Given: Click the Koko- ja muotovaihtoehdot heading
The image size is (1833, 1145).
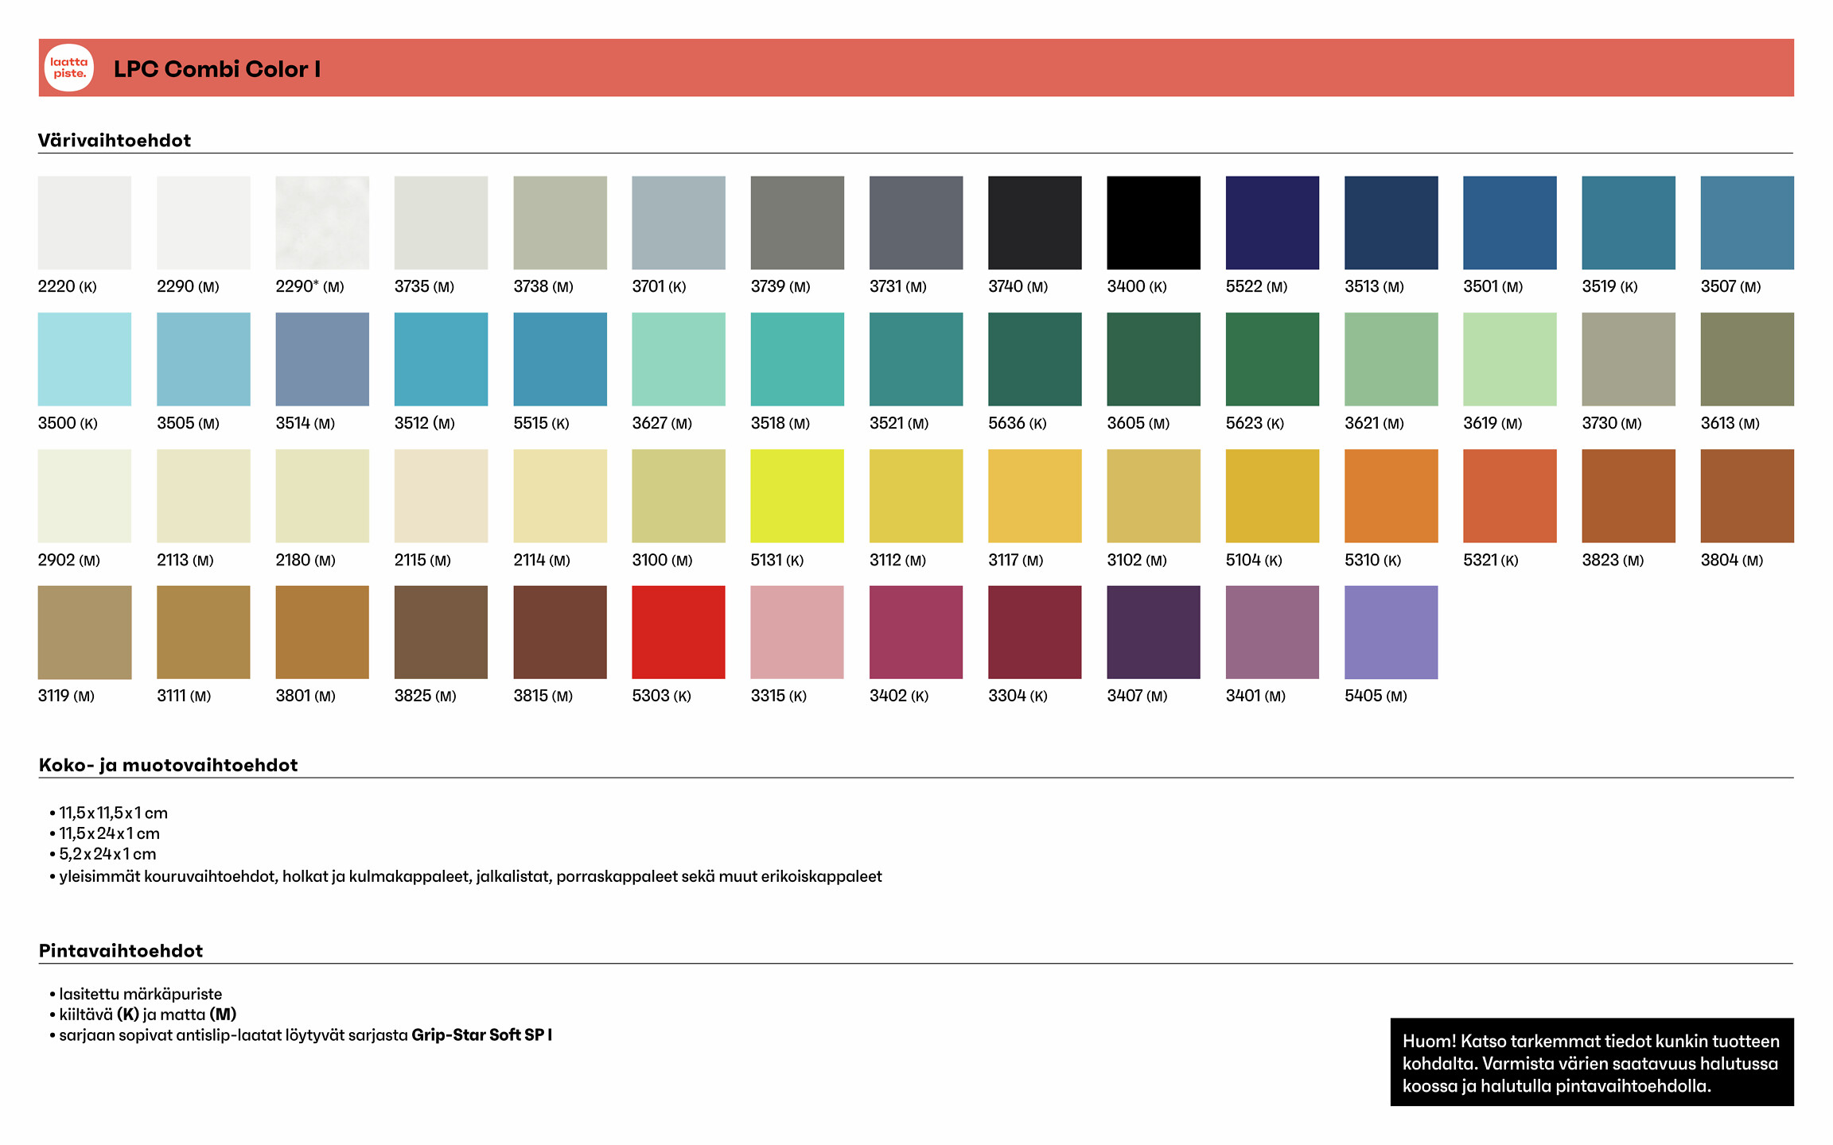Looking at the screenshot, I should [168, 765].
